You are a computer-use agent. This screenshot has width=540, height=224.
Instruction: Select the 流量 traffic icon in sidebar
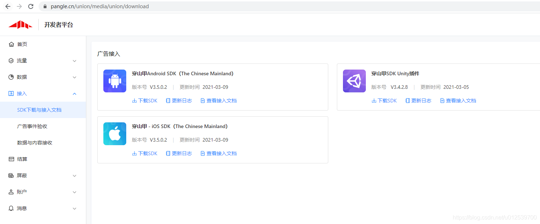point(11,60)
